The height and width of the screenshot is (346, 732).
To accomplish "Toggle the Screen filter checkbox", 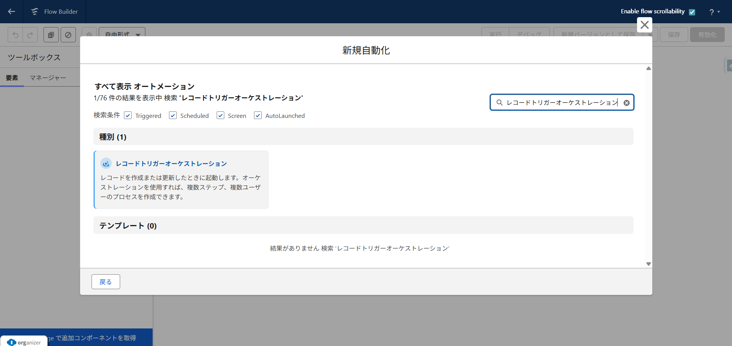I will click(220, 116).
